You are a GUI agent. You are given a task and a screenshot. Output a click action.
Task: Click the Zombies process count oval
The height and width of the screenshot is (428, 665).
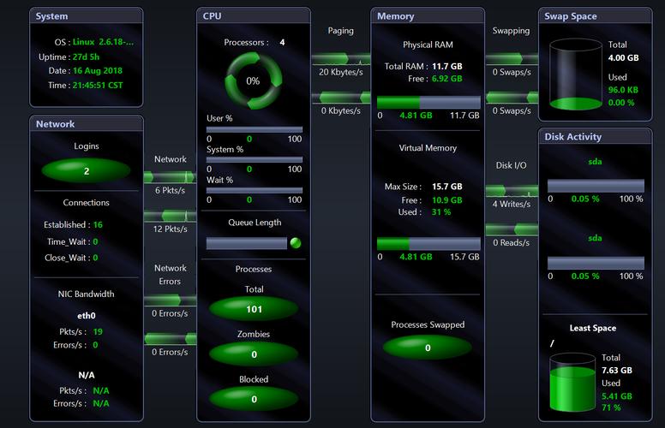click(x=254, y=354)
